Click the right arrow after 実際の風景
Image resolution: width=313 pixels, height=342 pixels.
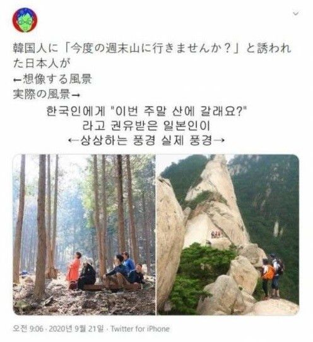[75, 95]
